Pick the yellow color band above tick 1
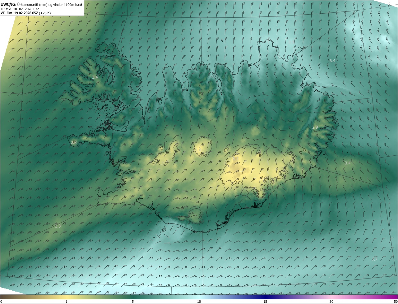The height and width of the screenshot is (304, 398). pos(67,297)
